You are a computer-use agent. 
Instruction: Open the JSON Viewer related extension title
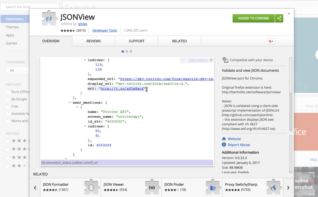coord(114,184)
